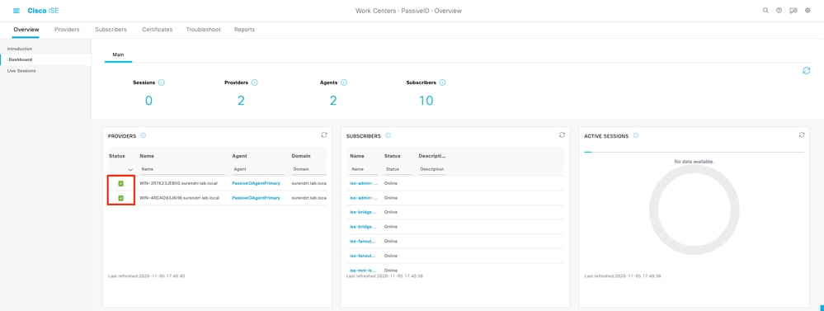The height and width of the screenshot is (311, 824).
Task: Open the notifications monitor icon in header
Action: [793, 11]
